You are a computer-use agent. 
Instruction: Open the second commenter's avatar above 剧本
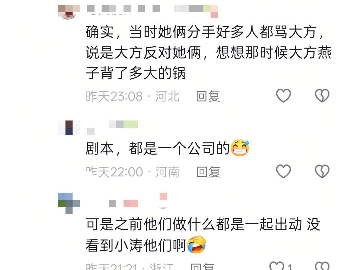tap(69, 128)
